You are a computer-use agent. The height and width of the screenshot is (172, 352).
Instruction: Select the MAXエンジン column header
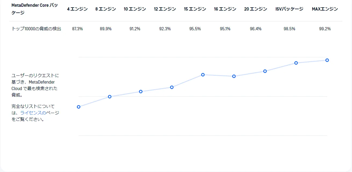click(325, 9)
